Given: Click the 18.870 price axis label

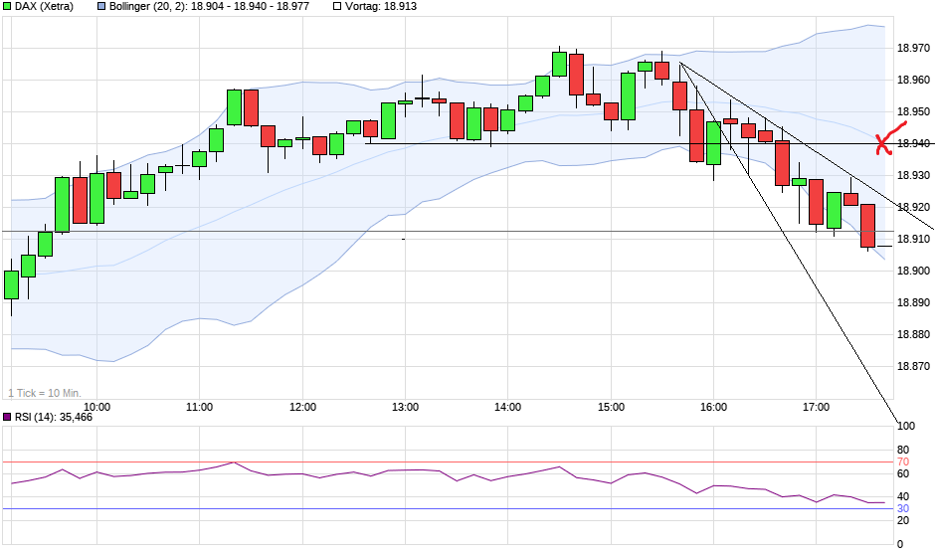Looking at the screenshot, I should click(x=913, y=366).
